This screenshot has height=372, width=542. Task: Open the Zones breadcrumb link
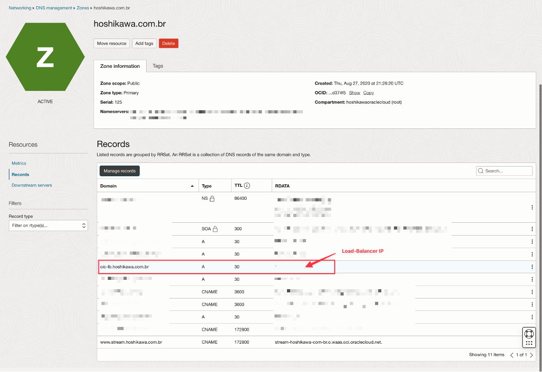click(83, 8)
